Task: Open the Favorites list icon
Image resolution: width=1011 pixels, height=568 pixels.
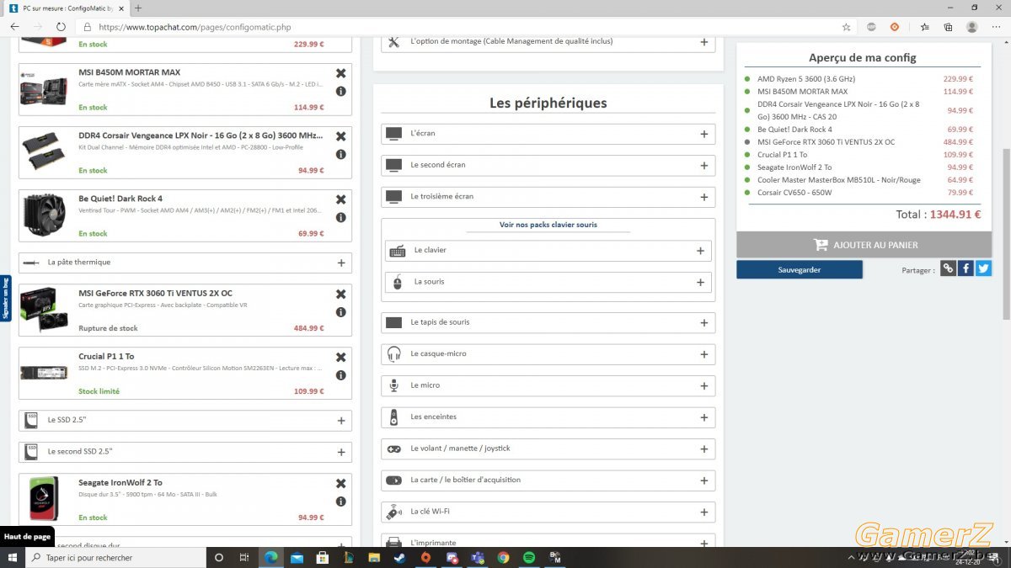Action: pos(925,27)
